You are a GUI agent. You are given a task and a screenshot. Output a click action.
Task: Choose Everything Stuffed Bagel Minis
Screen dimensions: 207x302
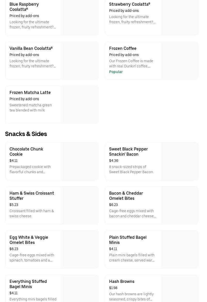click(x=28, y=284)
